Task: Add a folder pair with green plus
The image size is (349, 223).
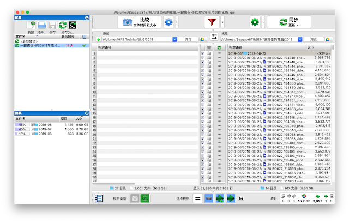Action: click(98, 39)
